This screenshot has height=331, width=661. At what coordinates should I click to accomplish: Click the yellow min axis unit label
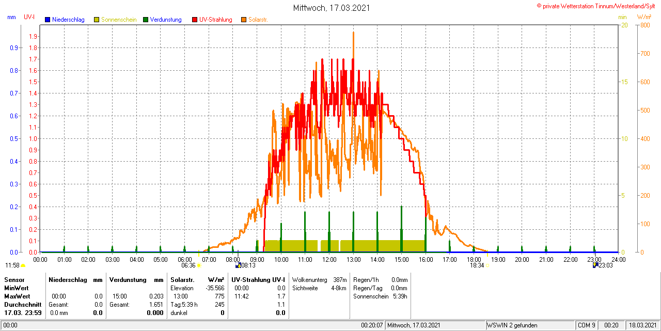coord(623,17)
